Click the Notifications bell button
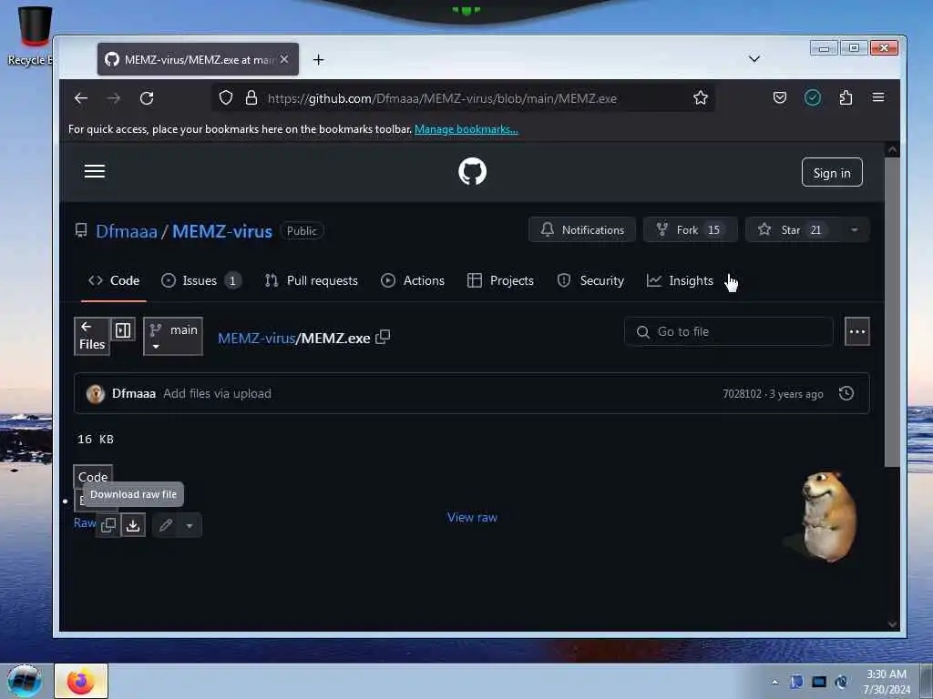The image size is (933, 699). (582, 230)
